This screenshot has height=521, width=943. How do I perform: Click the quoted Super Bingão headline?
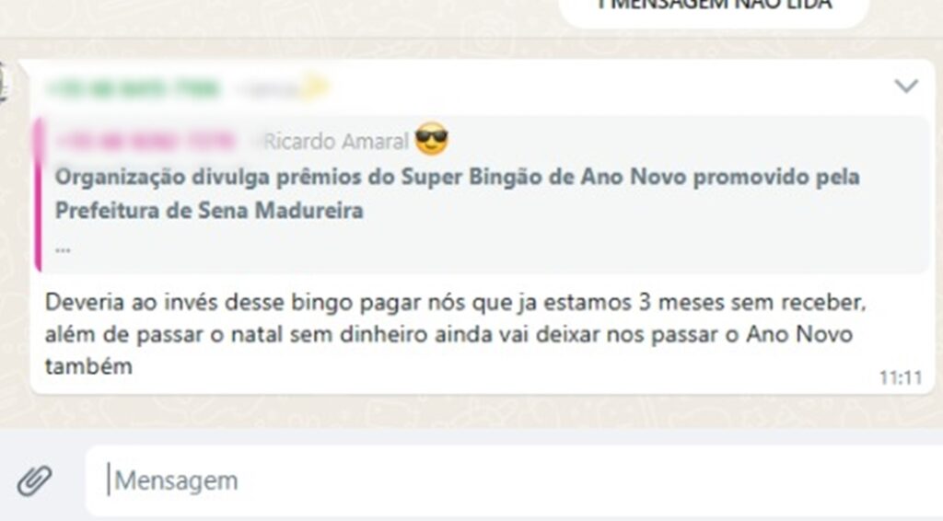[457, 193]
